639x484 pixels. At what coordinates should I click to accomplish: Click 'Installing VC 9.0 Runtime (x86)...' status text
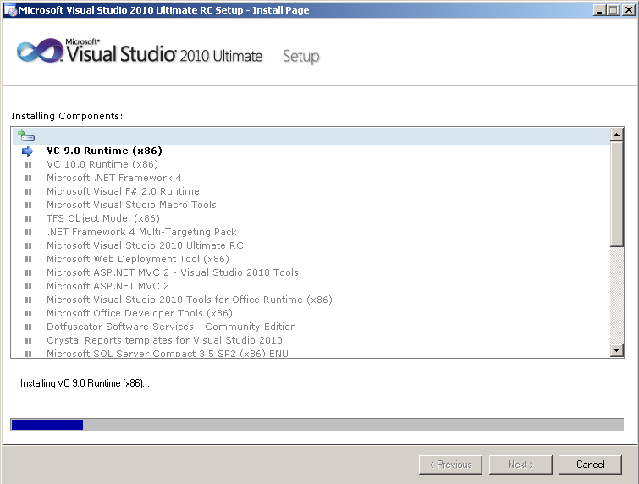[x=85, y=383]
